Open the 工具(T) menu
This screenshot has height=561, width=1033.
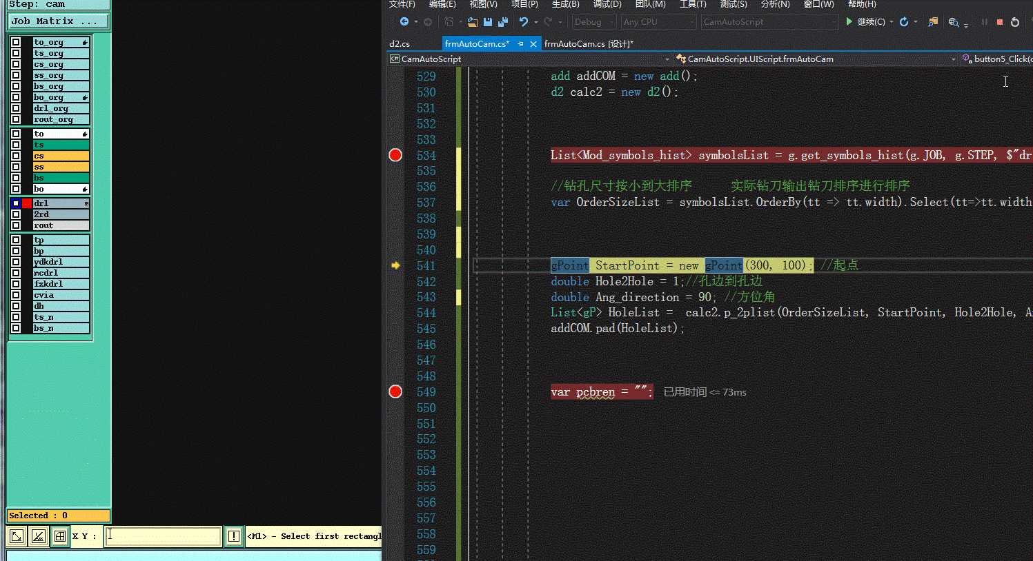693,4
